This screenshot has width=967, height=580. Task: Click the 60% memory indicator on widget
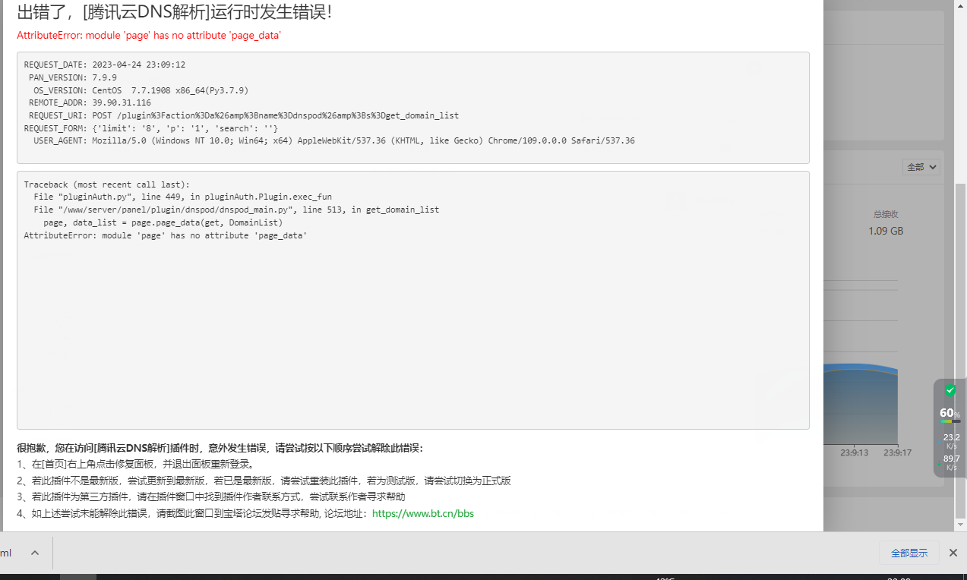[950, 414]
